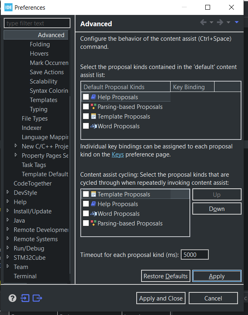
Task: Click Parsing-based Proposals icon in default list
Action: [x=94, y=106]
